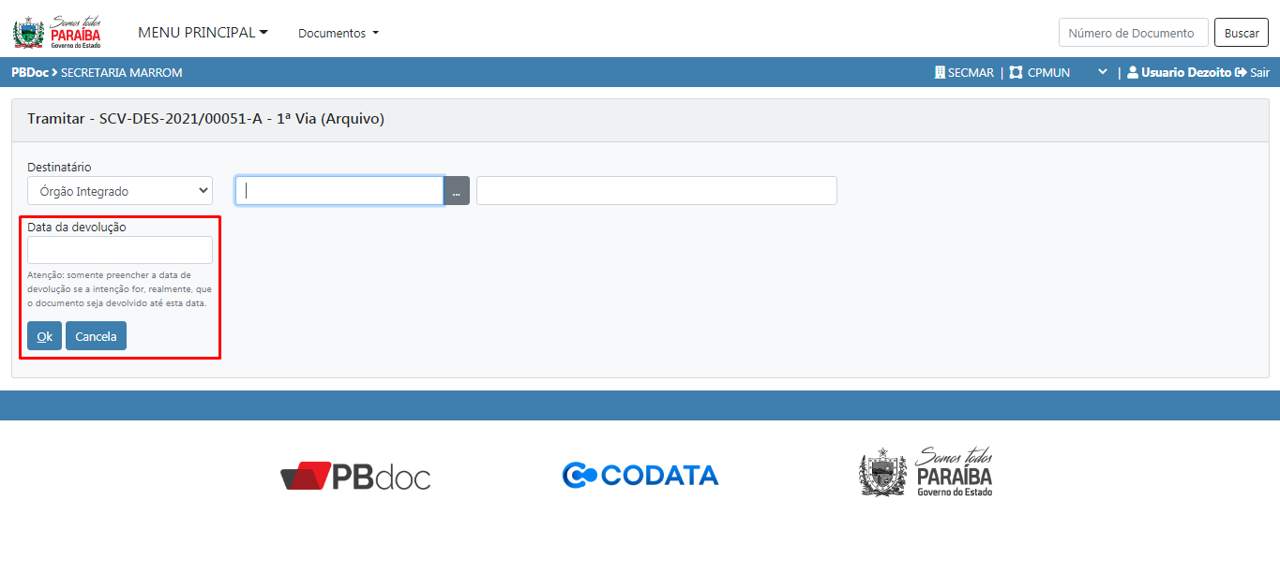
Task: Click the Data da devolução date field
Action: pos(120,250)
